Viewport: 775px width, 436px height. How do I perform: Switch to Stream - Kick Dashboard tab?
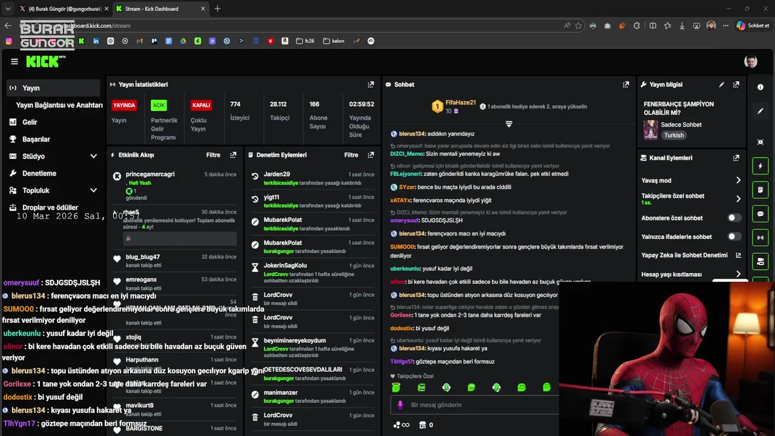[x=160, y=8]
